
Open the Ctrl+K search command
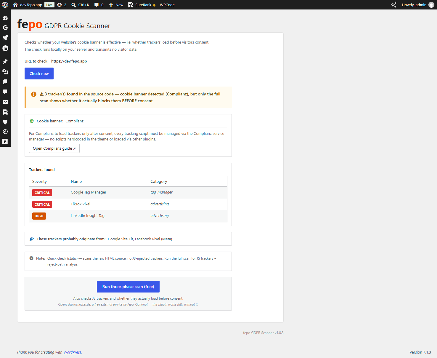[80, 5]
